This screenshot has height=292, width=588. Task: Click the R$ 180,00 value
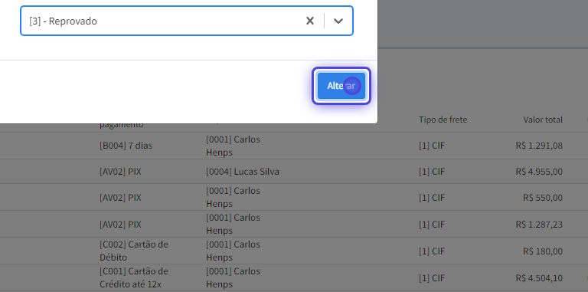pyautogui.click(x=543, y=251)
